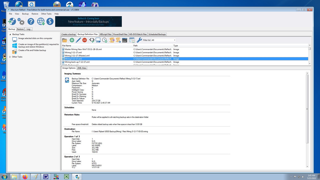Viewport: 320px width, 180px height.
Task: Open upgrade options via the dollar icon
Action: pos(50,21)
